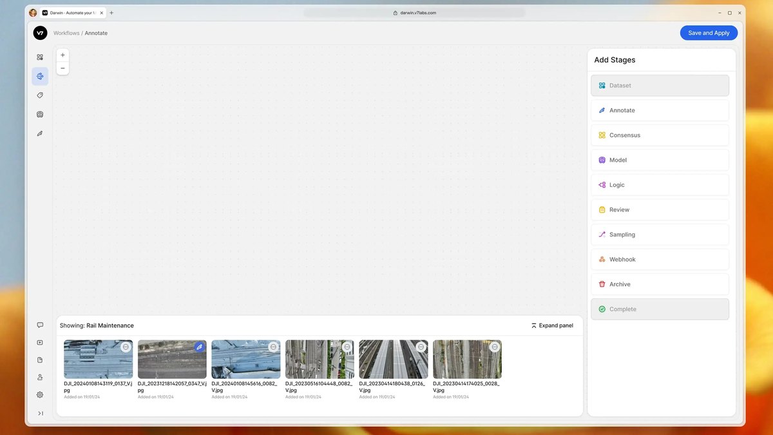Close the Darwin browser tab
Screen dimensions: 773x435
(102, 13)
